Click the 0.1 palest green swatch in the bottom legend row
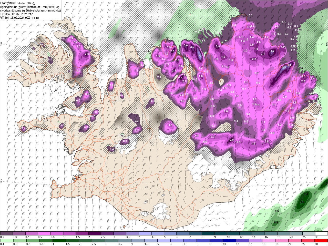The height and width of the screenshot is (246, 328). (x=7, y=241)
